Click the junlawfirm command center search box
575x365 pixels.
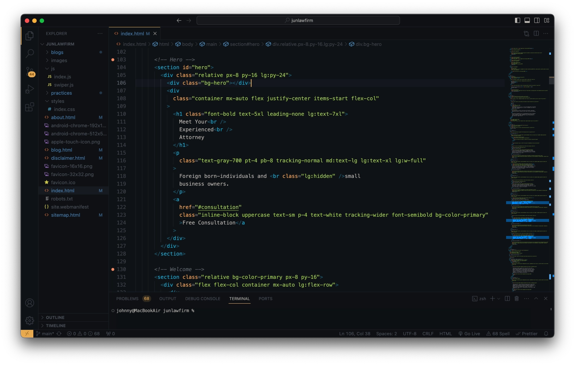298,20
